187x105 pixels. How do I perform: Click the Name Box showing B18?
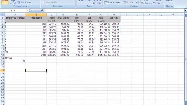(13, 10)
